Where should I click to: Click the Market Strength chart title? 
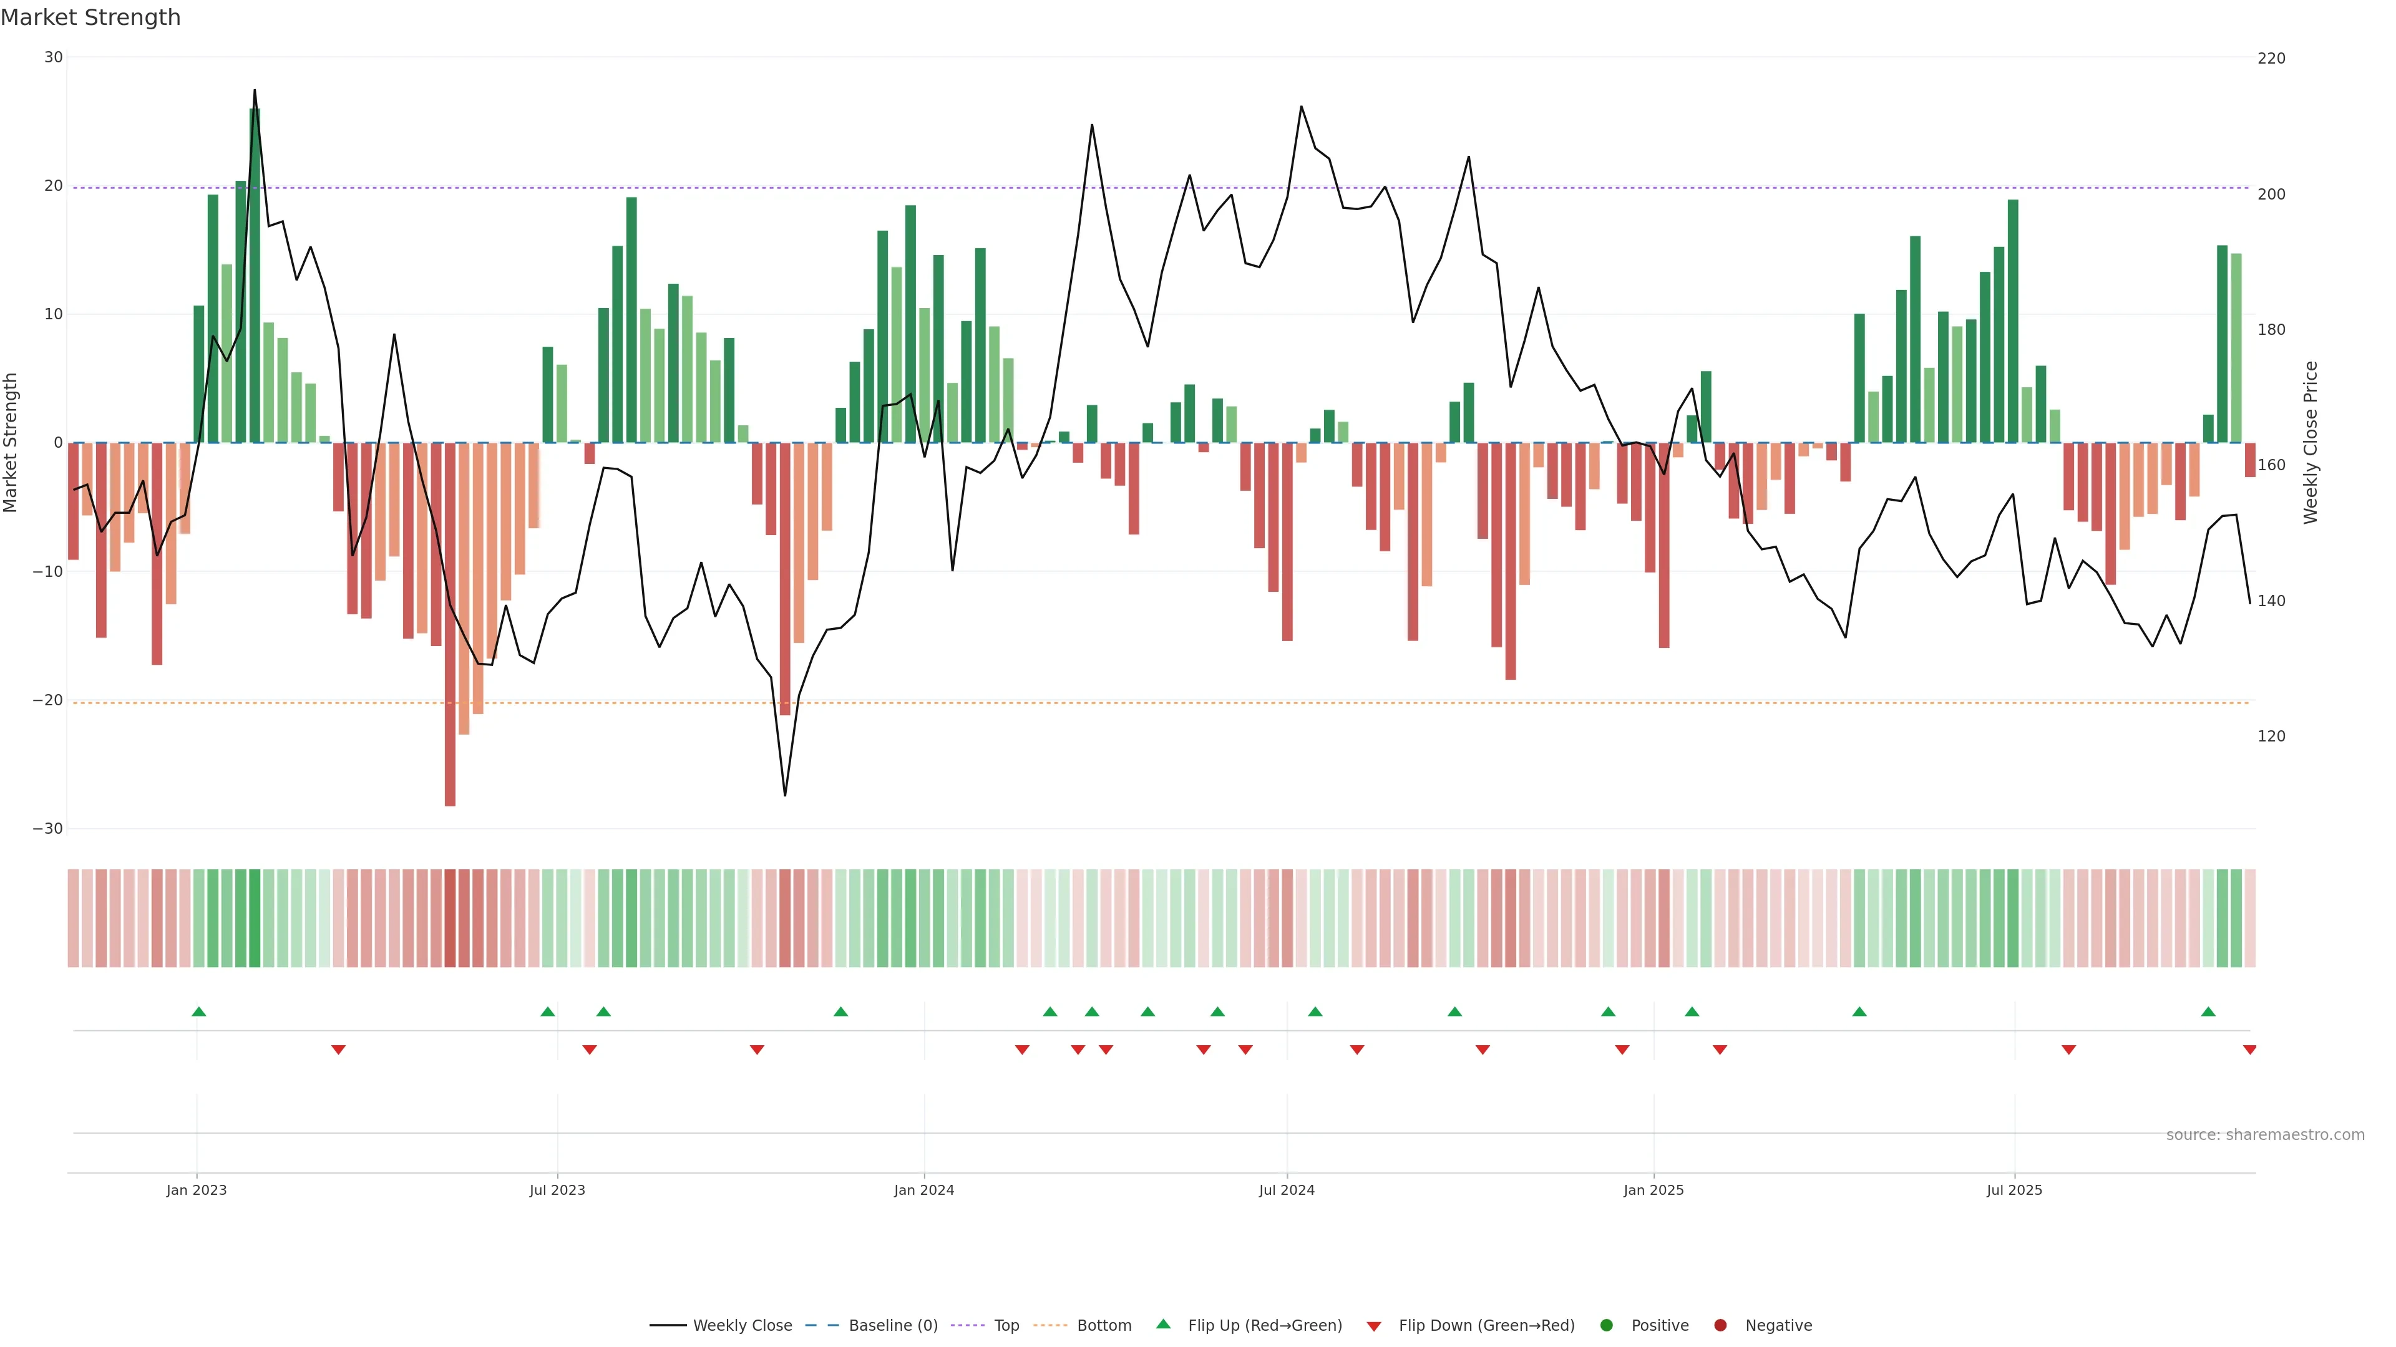click(x=90, y=17)
